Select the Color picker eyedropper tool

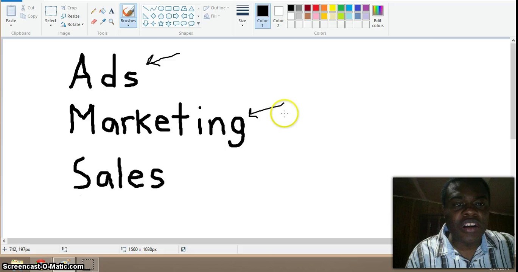click(x=103, y=22)
